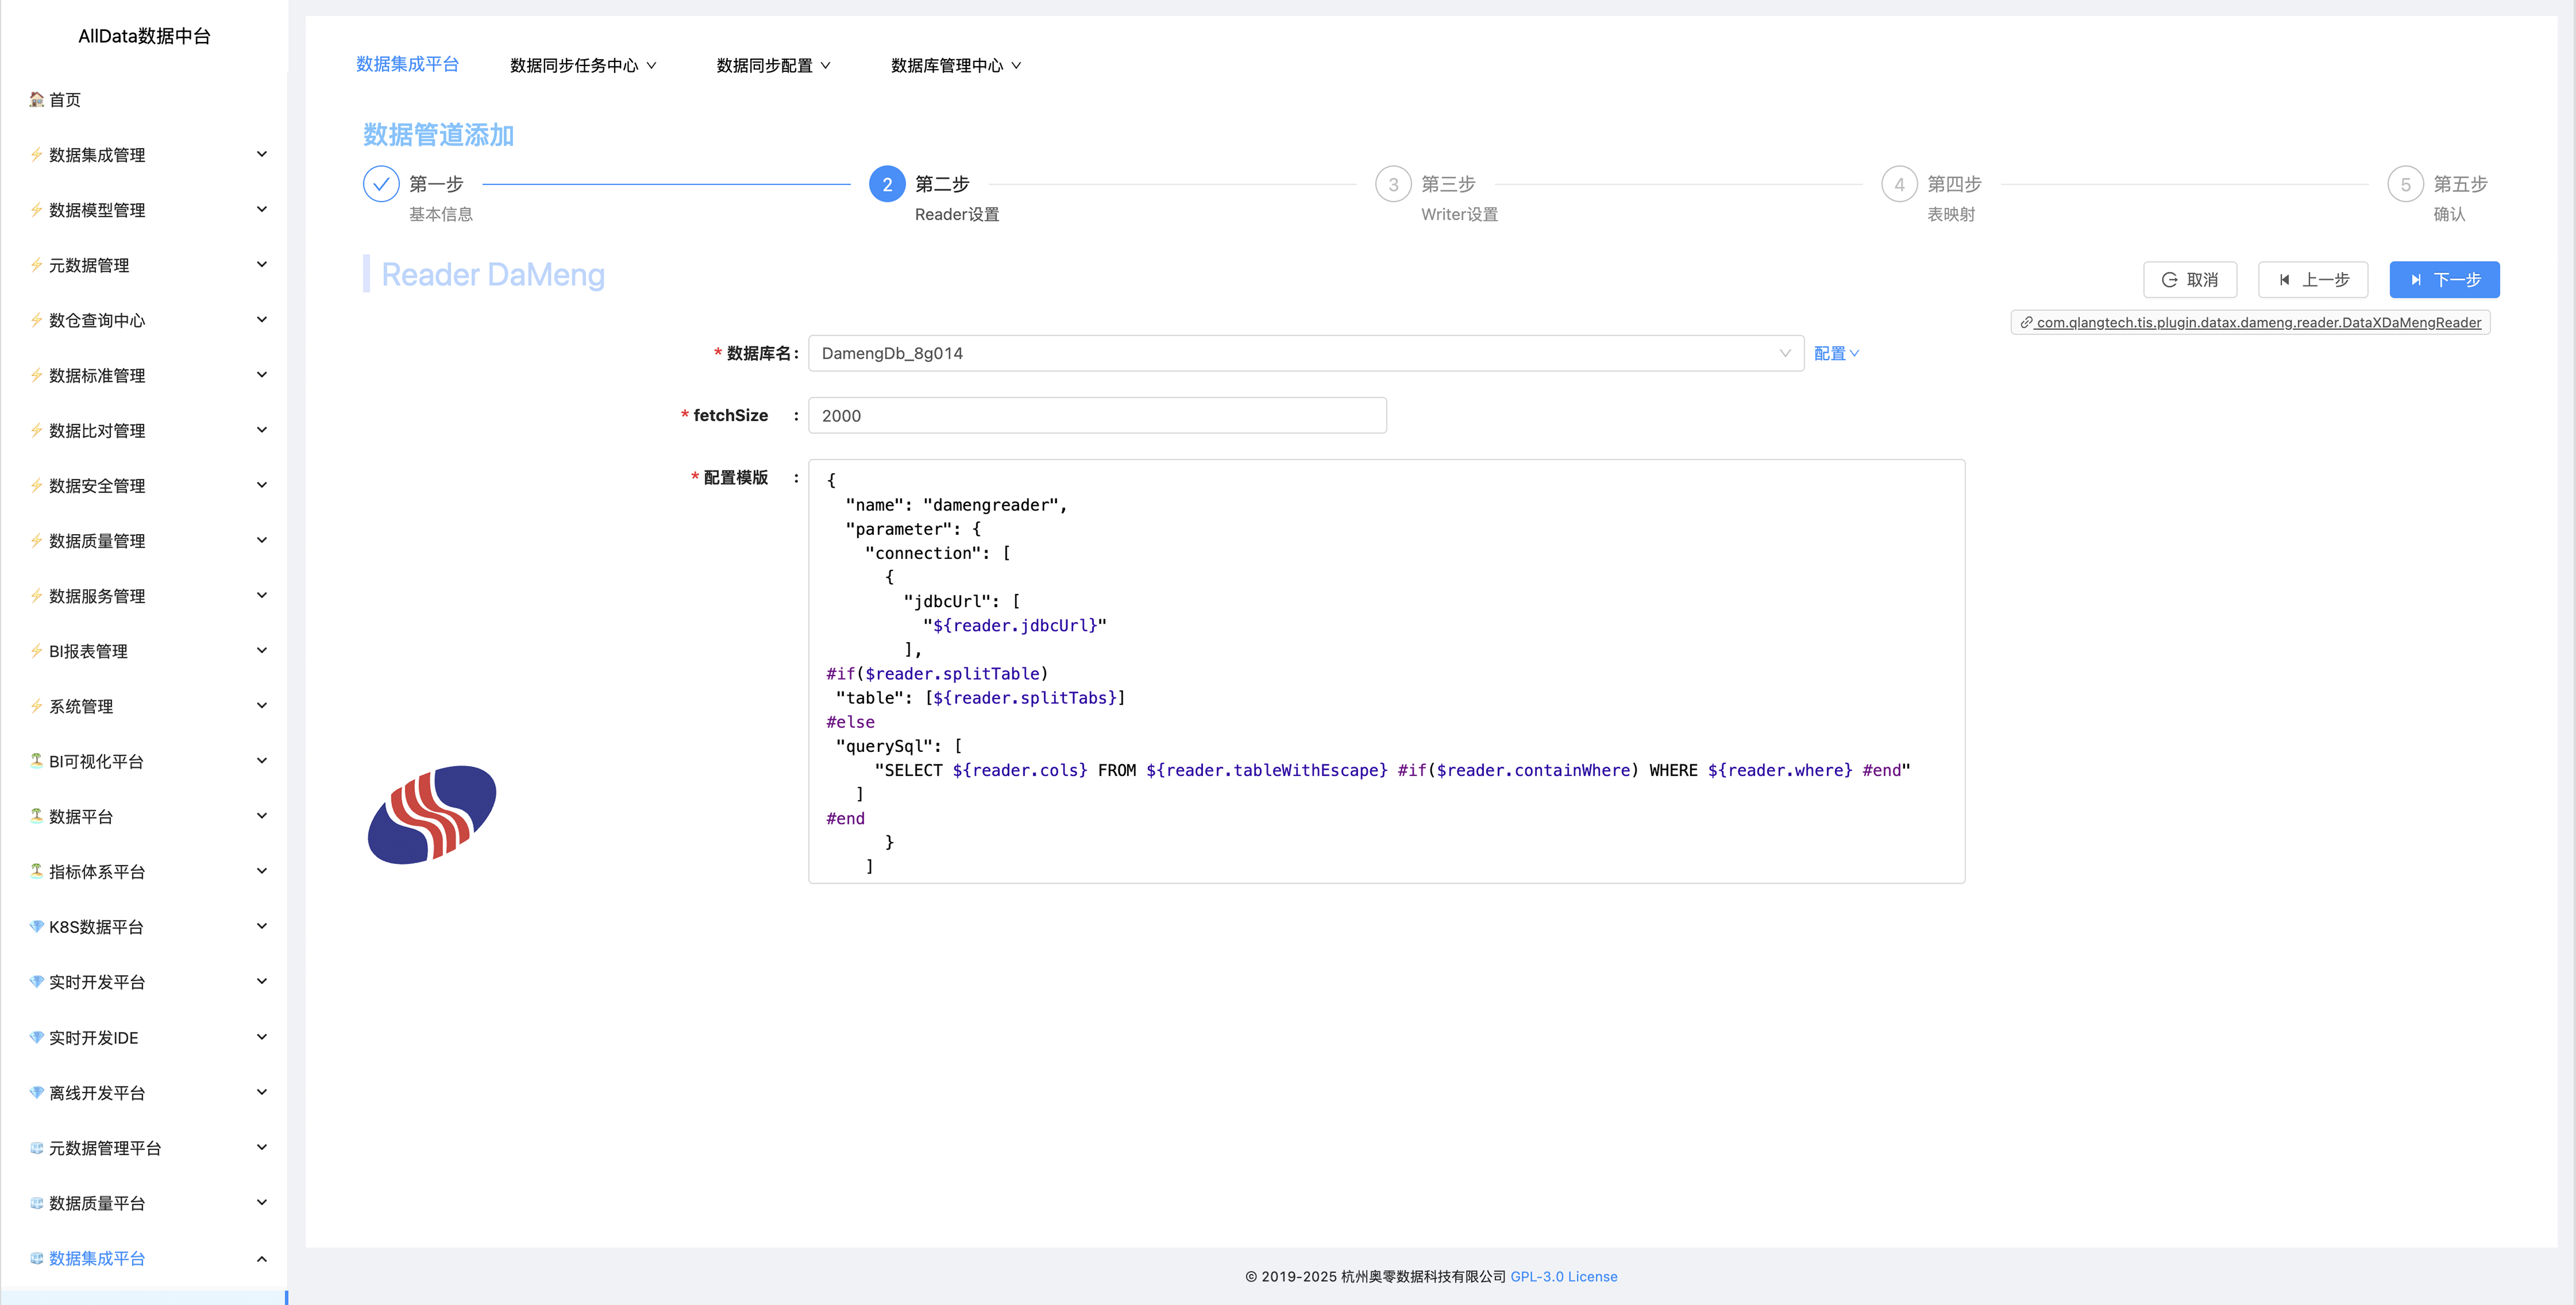Click the DaMeng database logo image

pos(432,814)
